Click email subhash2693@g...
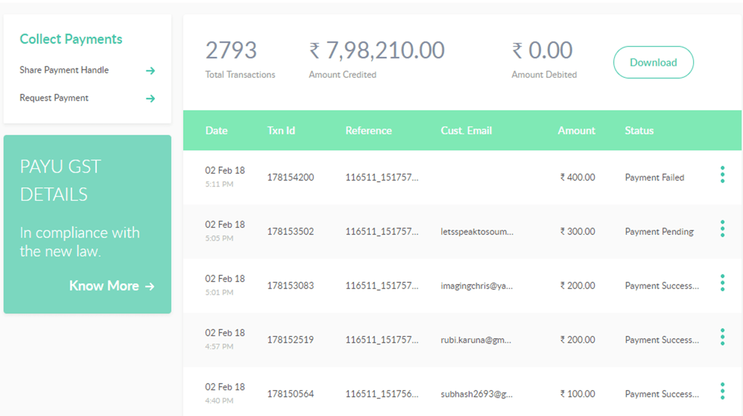Image resolution: width=743 pixels, height=416 pixels. (477, 394)
